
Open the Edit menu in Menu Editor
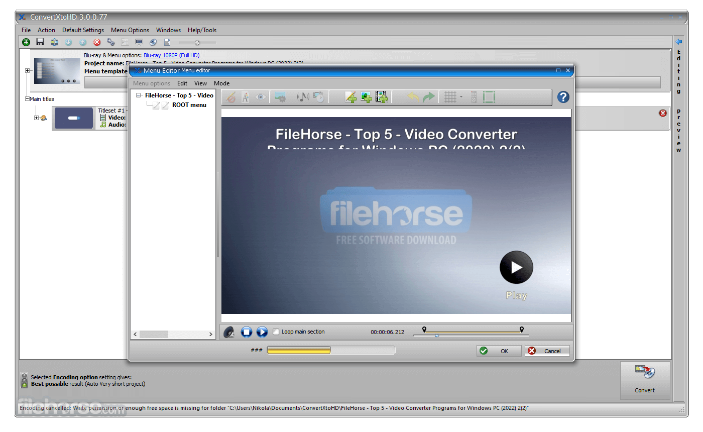182,83
